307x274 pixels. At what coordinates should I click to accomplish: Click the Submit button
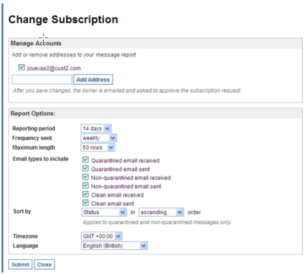(x=20, y=264)
